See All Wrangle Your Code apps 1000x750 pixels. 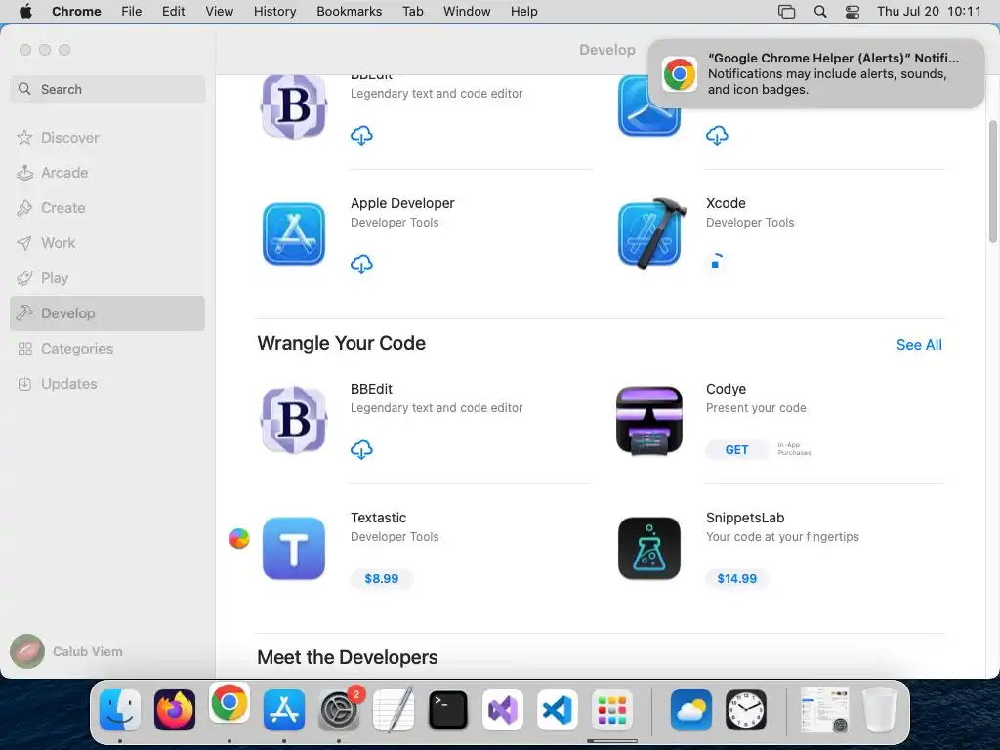point(919,345)
